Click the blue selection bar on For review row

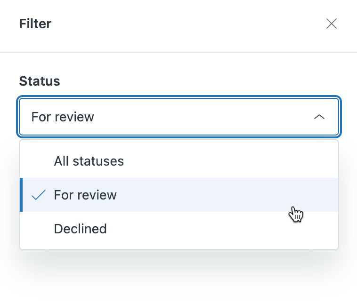(x=21, y=195)
